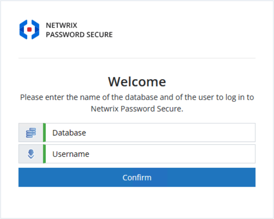
Task: Focus the Username input field
Action: coord(149,154)
